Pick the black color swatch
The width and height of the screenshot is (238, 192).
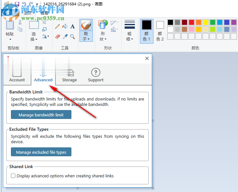170,22
